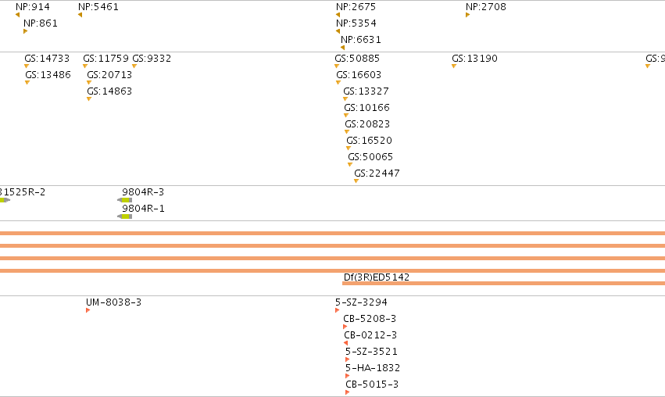Image resolution: width=665 pixels, height=397 pixels.
Task: Click the left-pointing marker under CB-0212-3
Action: point(345,343)
